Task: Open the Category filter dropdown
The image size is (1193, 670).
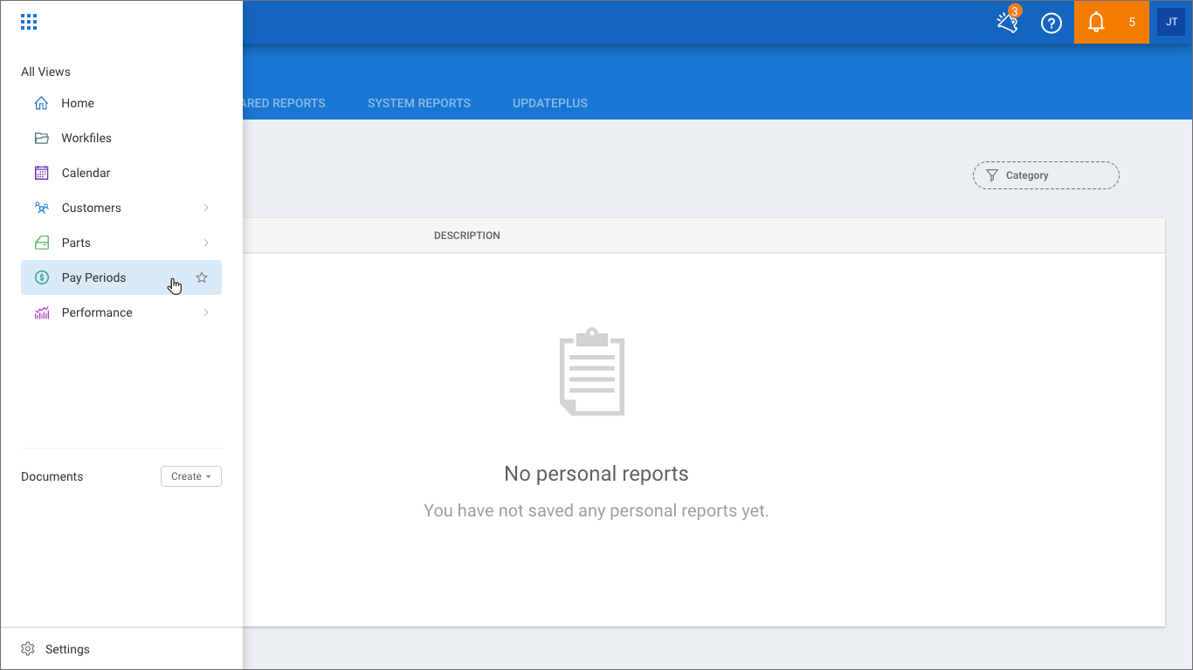Action: coord(1046,175)
